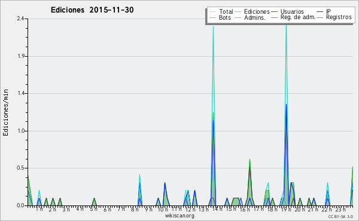359x221 pixels.
Task: Click the '2 h' x-axis label
Action: click(x=53, y=210)
